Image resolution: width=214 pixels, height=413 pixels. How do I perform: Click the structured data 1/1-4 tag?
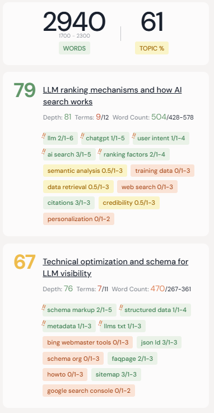[155, 310]
